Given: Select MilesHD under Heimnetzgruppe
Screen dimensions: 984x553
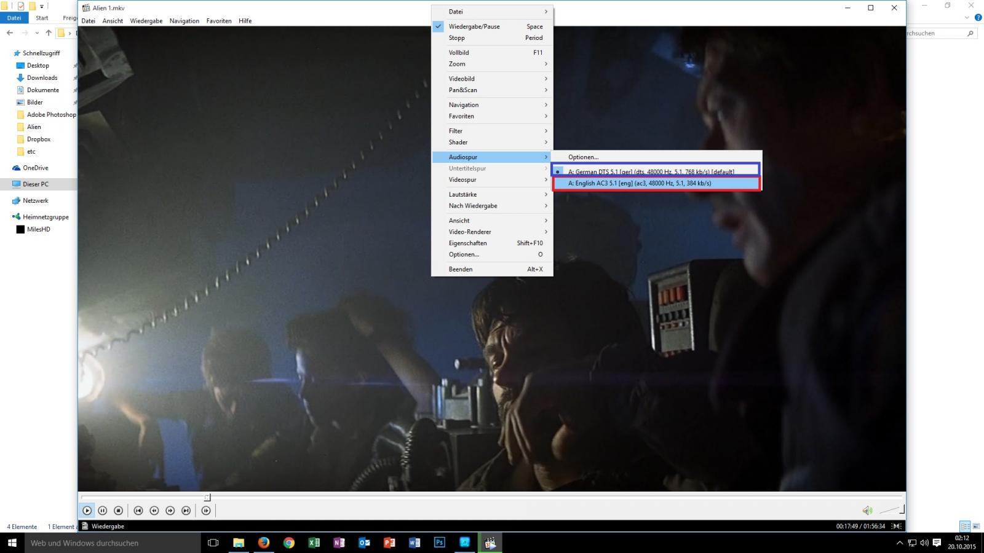Looking at the screenshot, I should (x=38, y=229).
